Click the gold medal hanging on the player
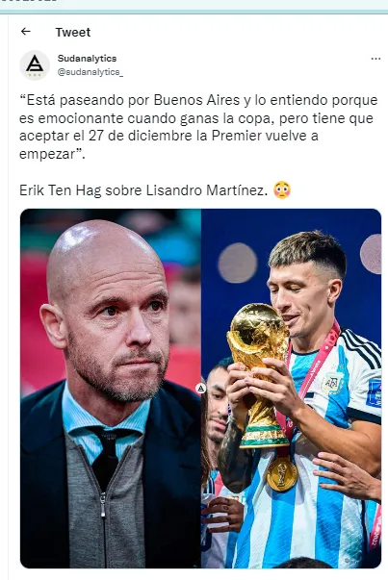 282,474
